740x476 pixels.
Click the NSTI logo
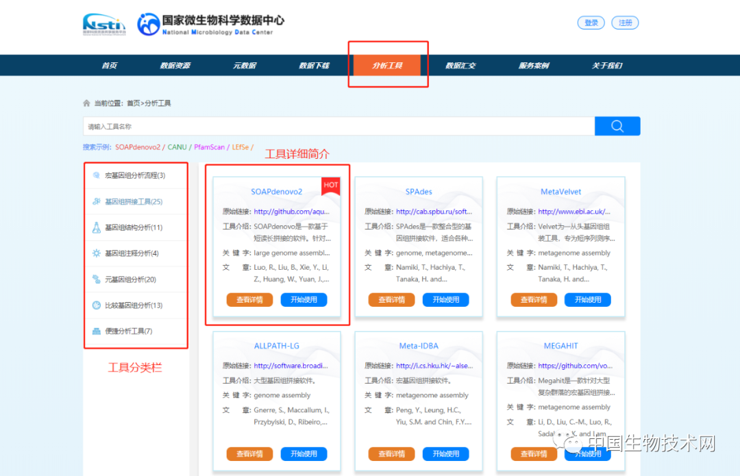(x=104, y=24)
